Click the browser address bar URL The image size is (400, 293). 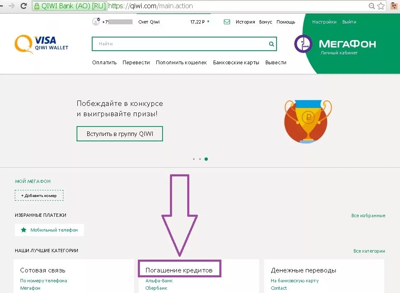tap(151, 6)
